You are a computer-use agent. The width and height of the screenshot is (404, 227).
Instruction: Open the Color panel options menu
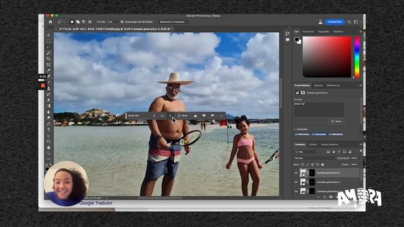point(360,32)
